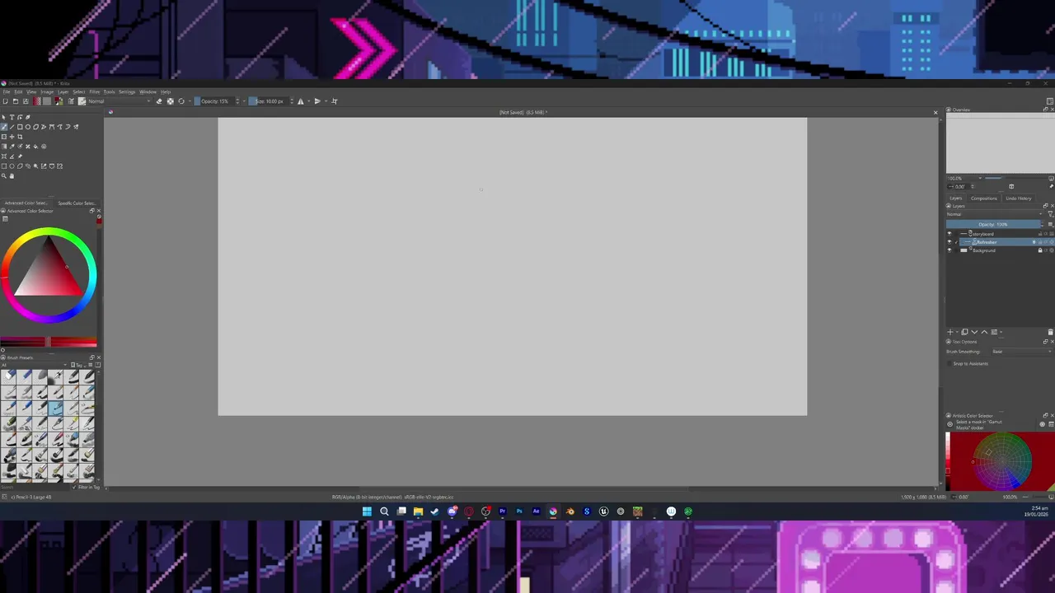Viewport: 1055px width, 593px height.
Task: Switch to Specific Color Selector tab
Action: pos(77,203)
